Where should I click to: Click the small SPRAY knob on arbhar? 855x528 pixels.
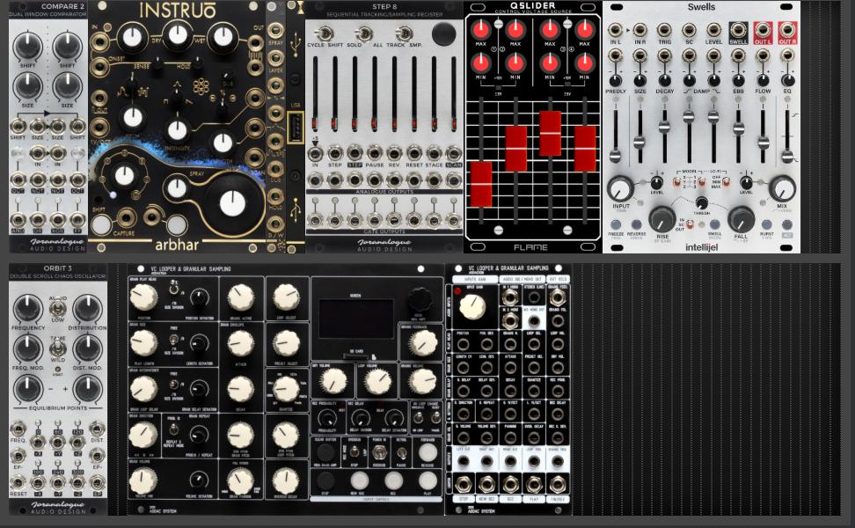coord(176,187)
